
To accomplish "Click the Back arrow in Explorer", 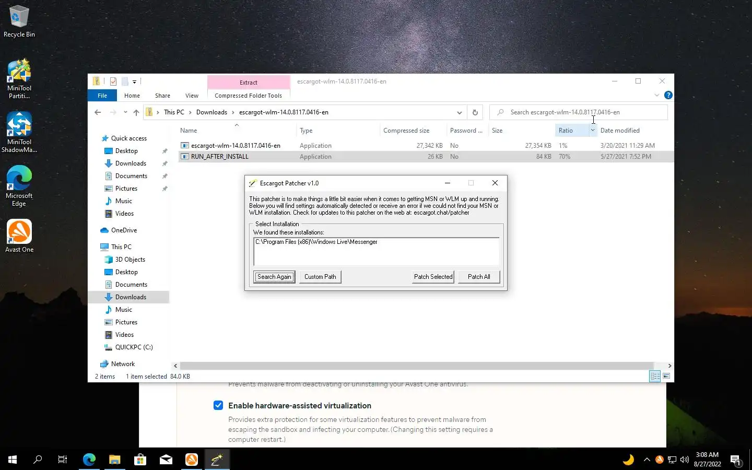I will coord(98,112).
